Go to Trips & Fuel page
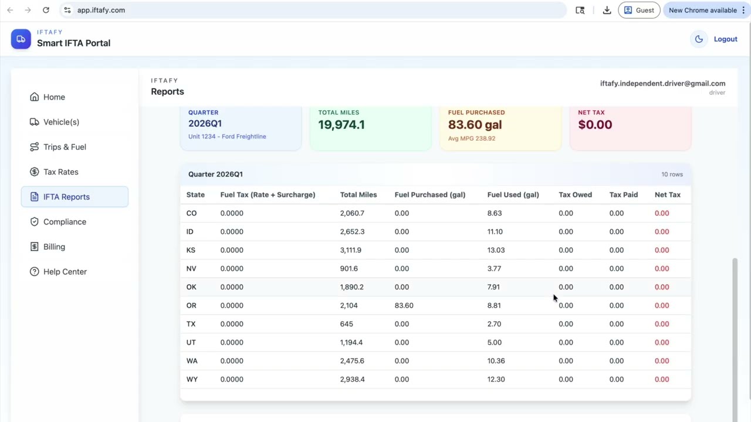 point(75,147)
